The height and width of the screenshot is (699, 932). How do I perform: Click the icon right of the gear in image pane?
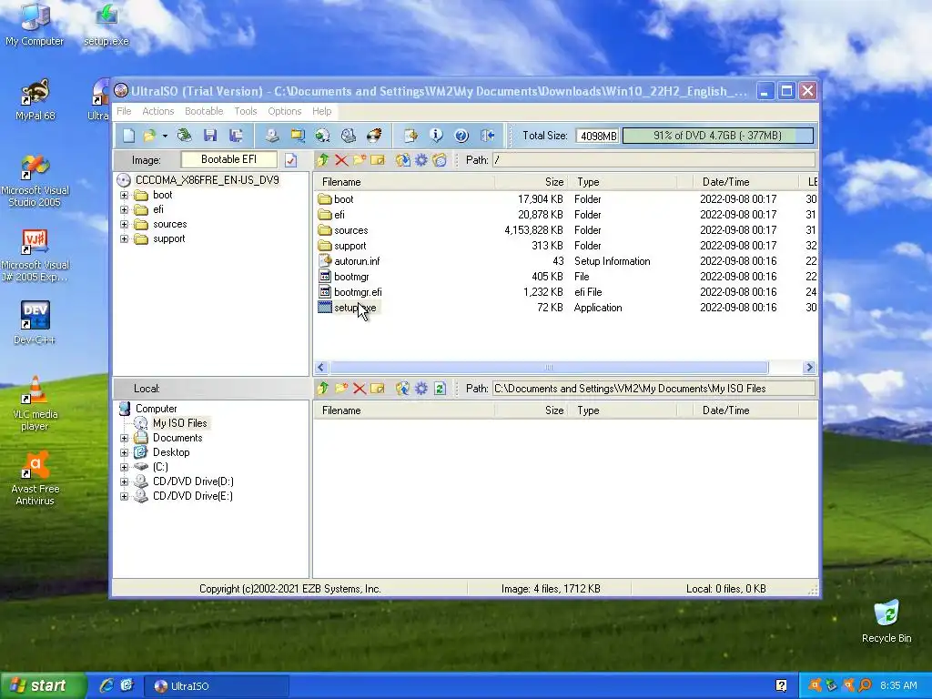pyautogui.click(x=440, y=160)
